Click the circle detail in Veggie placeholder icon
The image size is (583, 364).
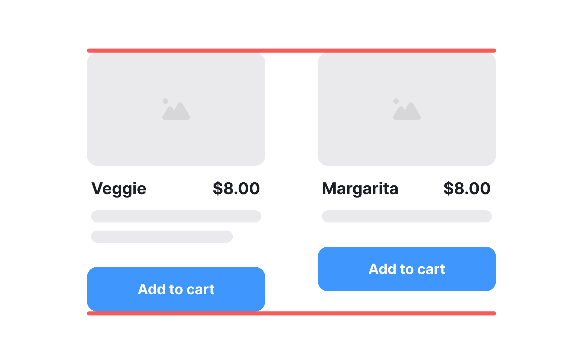tap(165, 101)
